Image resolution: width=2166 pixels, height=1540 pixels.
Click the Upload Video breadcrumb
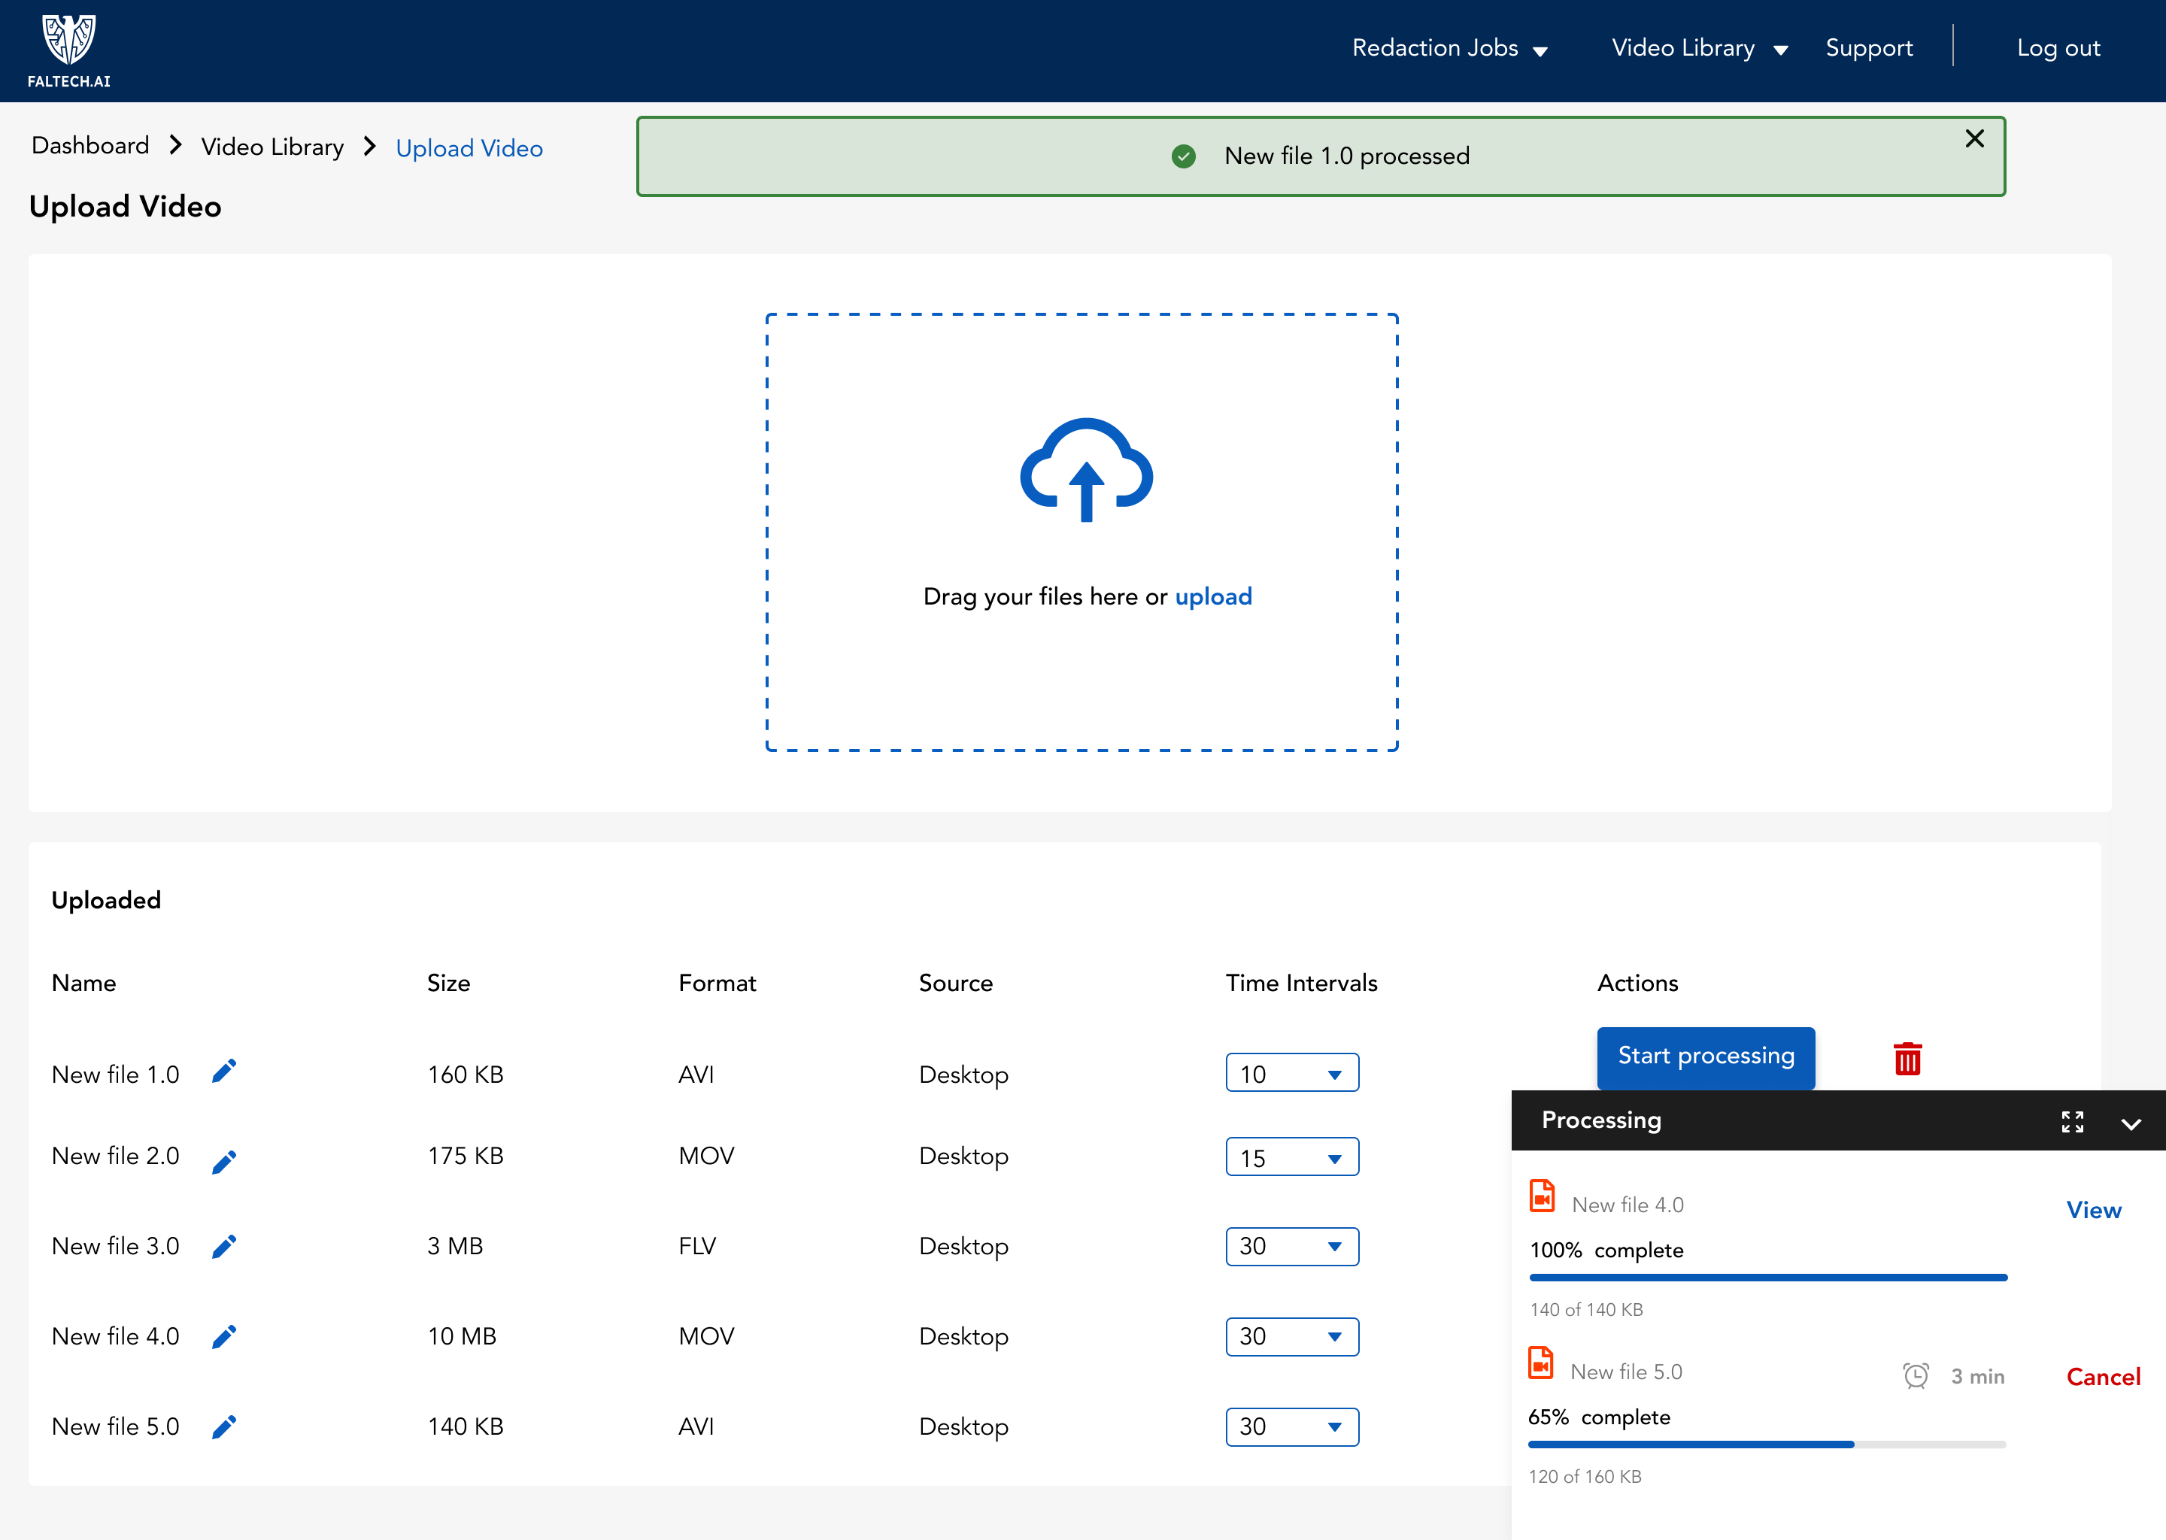[x=469, y=148]
